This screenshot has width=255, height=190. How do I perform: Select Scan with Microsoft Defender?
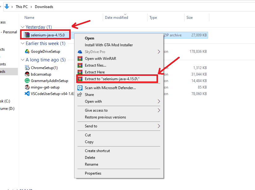coord(110,88)
